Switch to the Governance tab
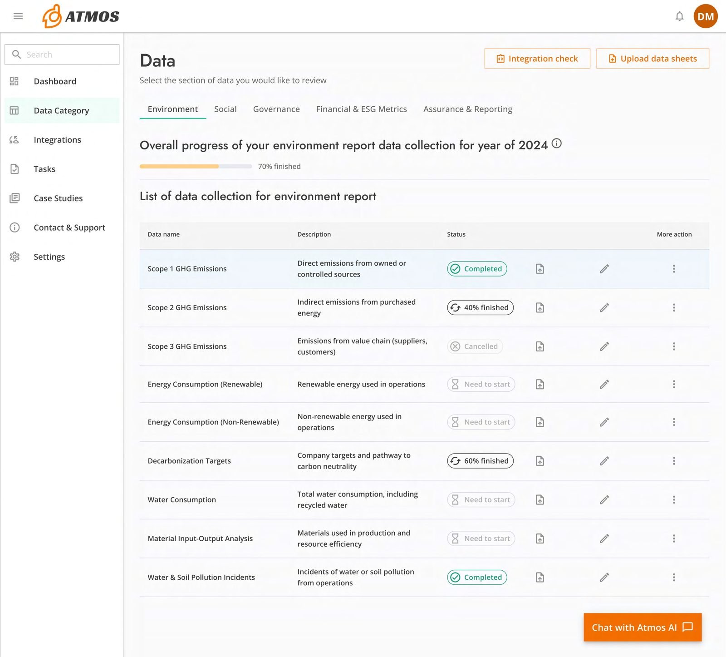The image size is (726, 657). 276,109
